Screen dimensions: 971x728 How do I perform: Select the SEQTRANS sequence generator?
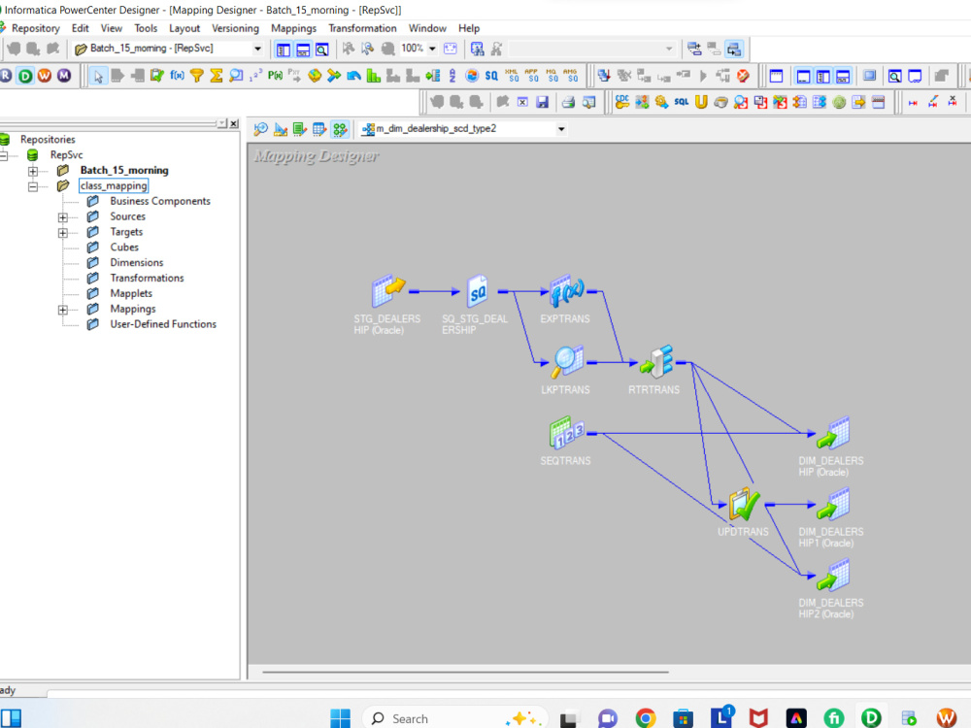[565, 433]
